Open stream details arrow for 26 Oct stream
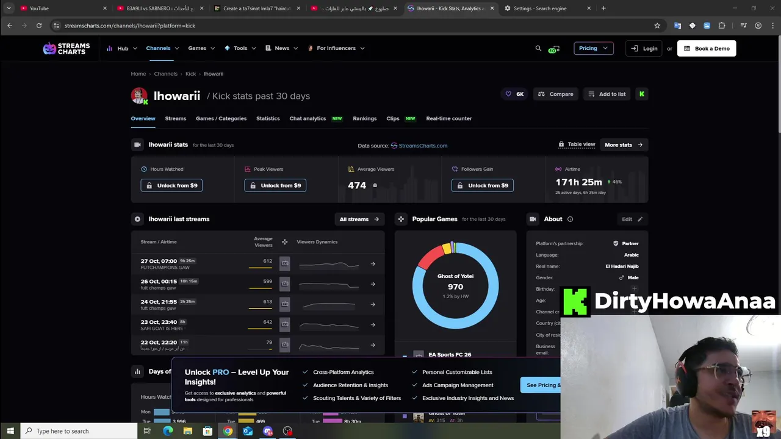 tap(373, 284)
